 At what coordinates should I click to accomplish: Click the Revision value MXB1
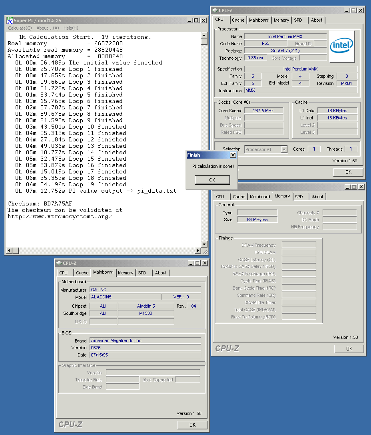pyautogui.click(x=347, y=83)
